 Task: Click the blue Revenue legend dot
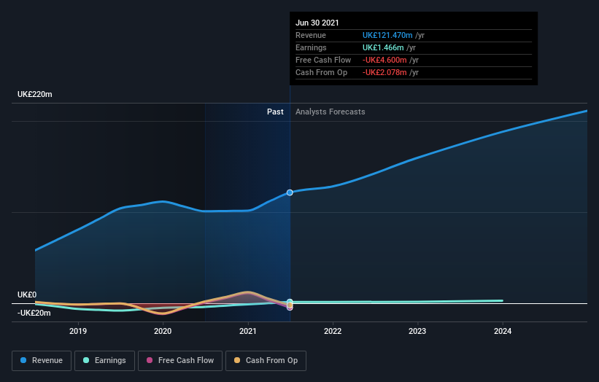coord(23,360)
